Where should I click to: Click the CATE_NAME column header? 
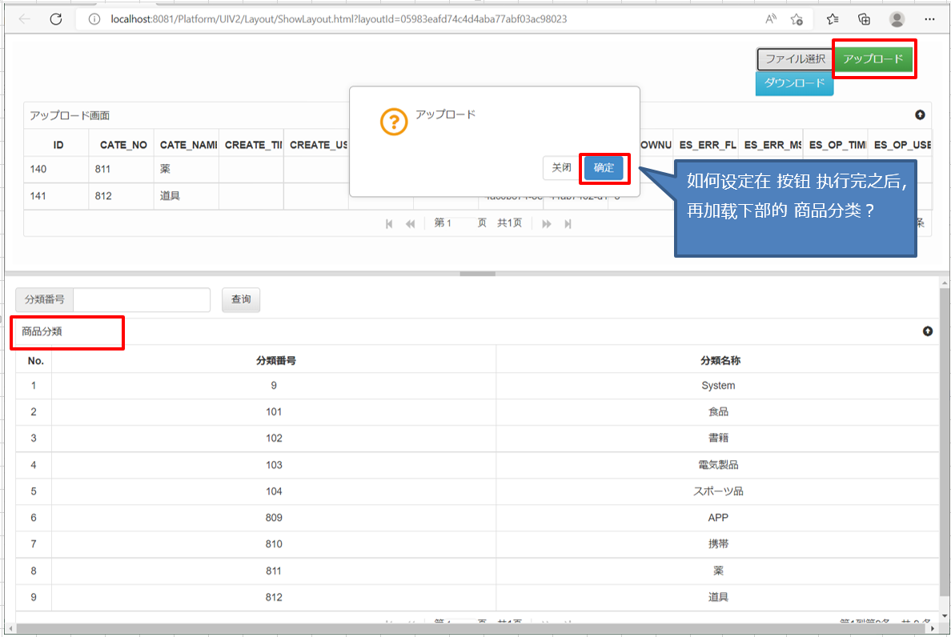pyautogui.click(x=188, y=145)
